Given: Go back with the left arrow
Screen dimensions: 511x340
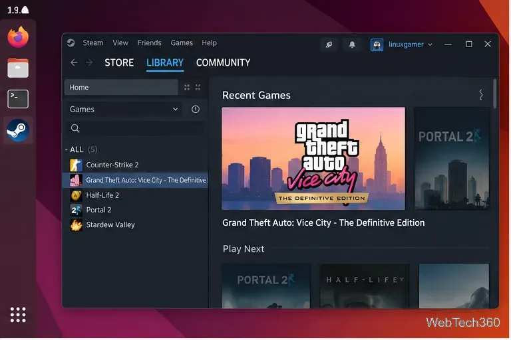Looking at the screenshot, I should pyautogui.click(x=74, y=62).
